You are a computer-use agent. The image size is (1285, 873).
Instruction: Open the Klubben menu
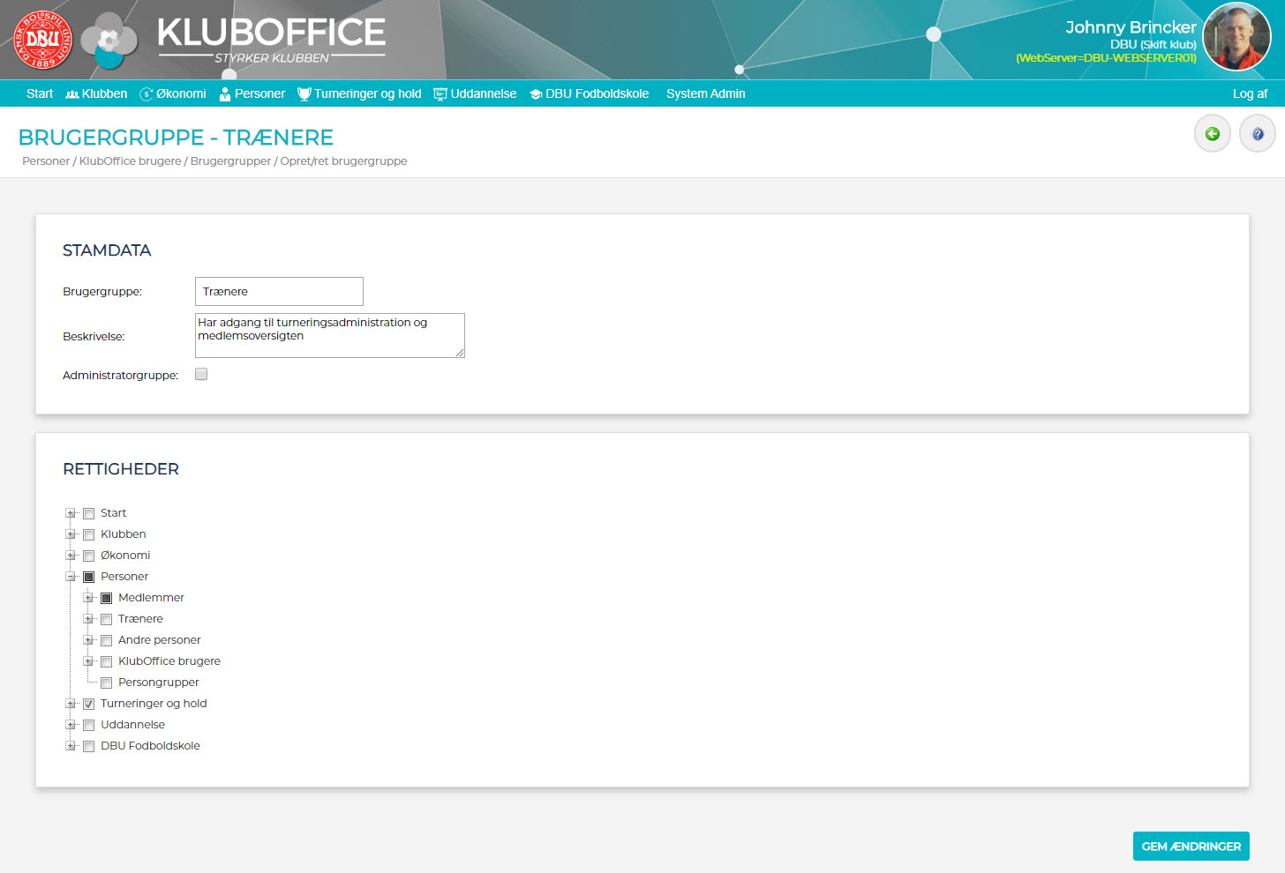coord(104,93)
